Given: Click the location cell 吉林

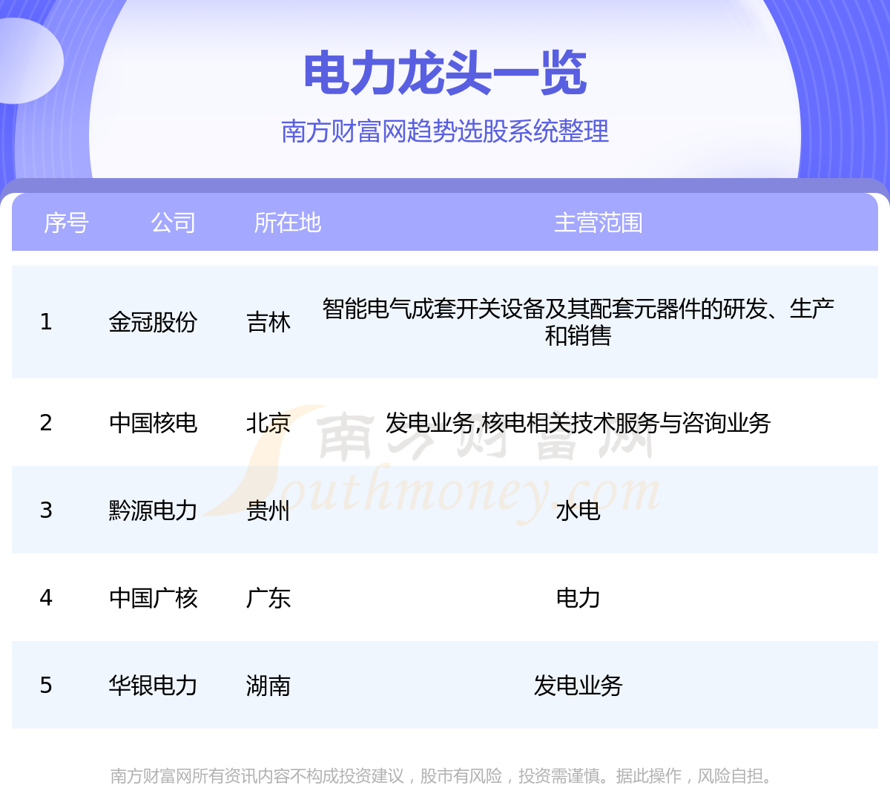Looking at the screenshot, I should [x=268, y=322].
